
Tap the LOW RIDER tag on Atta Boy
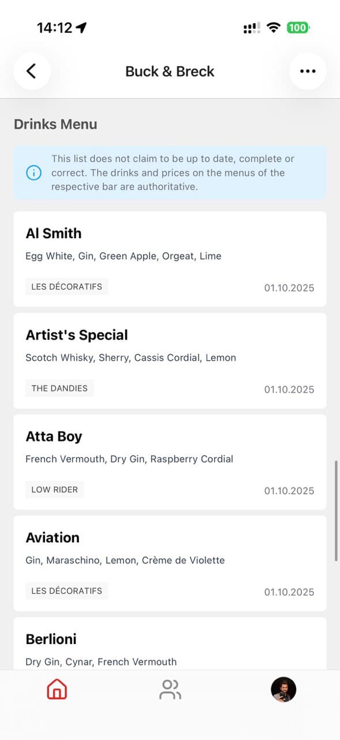[54, 489]
